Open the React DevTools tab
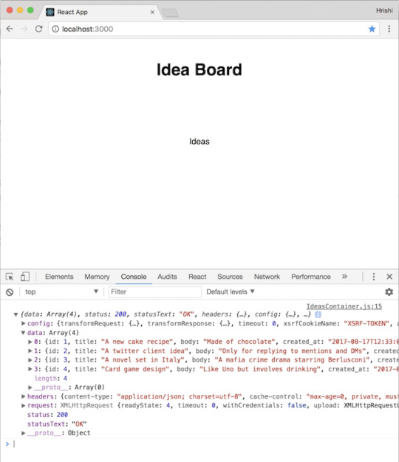This screenshot has height=462, width=399. point(197,277)
